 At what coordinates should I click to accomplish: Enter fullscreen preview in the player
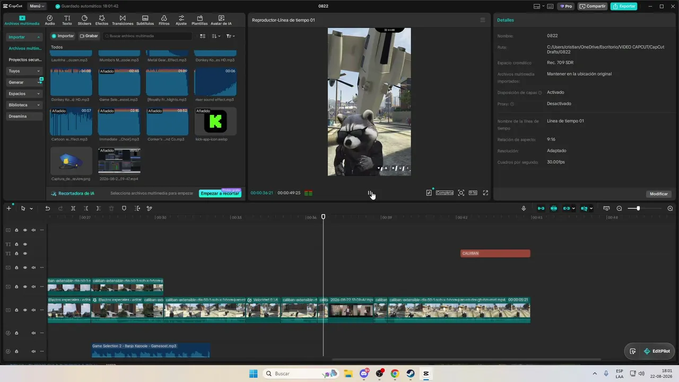coord(485,193)
